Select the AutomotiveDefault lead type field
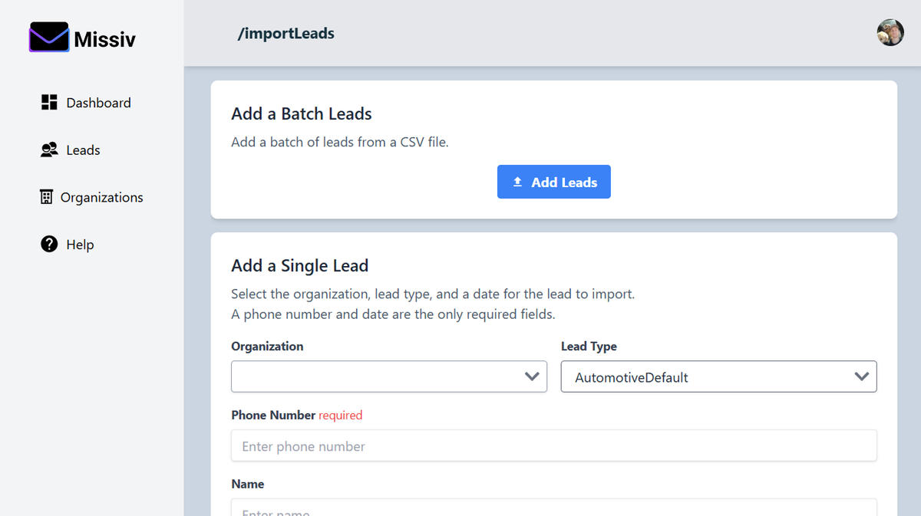This screenshot has width=921, height=516. tap(706, 376)
